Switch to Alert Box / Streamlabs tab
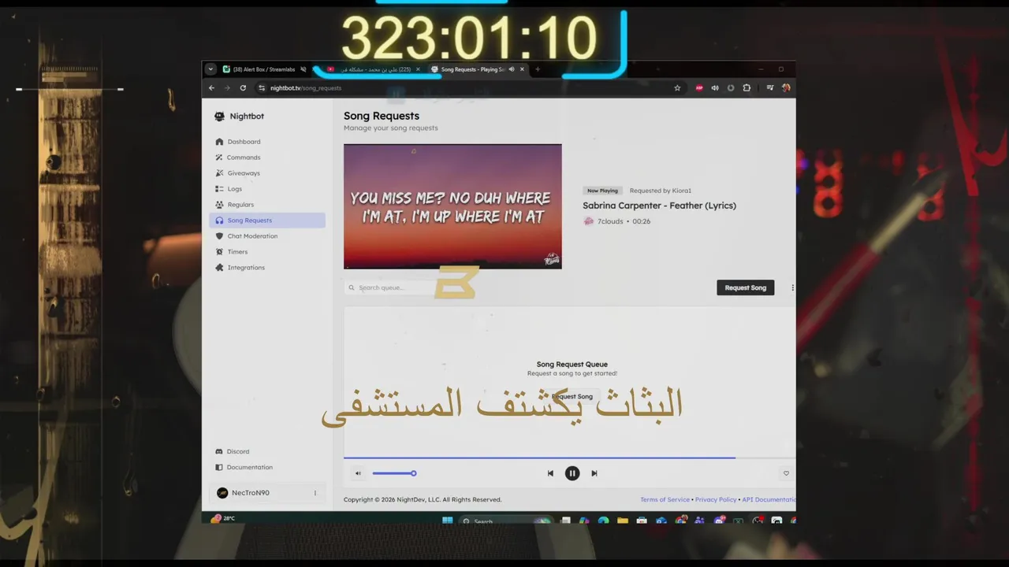Viewport: 1009px width, 567px height. click(264, 69)
